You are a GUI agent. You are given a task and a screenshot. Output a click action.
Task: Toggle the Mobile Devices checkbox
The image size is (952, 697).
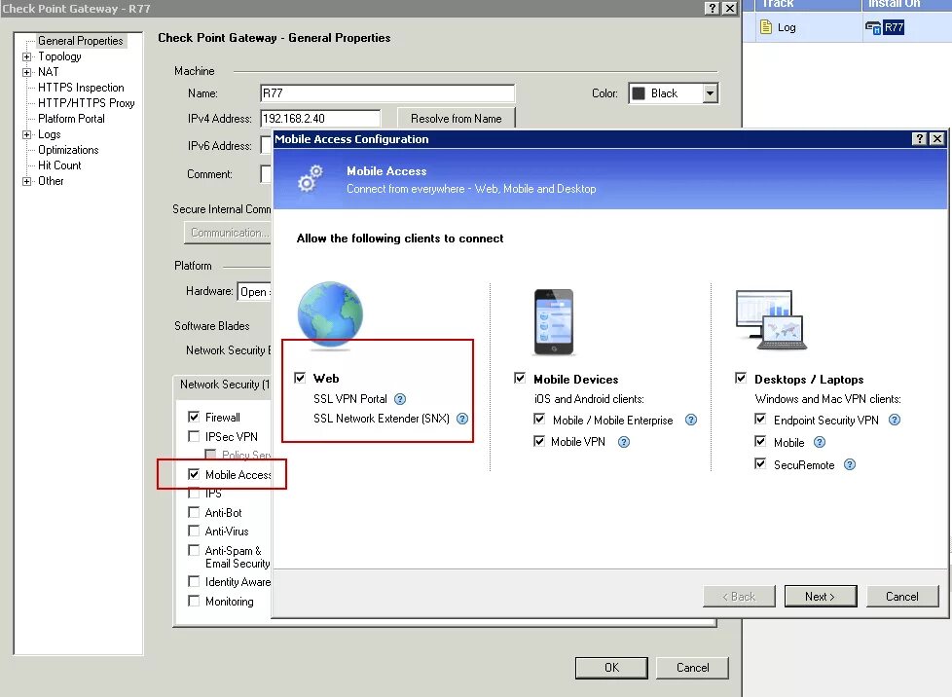(x=520, y=379)
